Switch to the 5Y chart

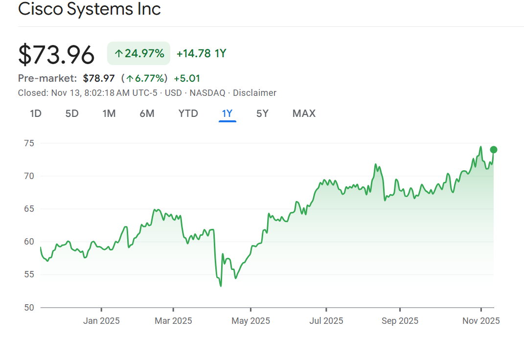point(262,113)
